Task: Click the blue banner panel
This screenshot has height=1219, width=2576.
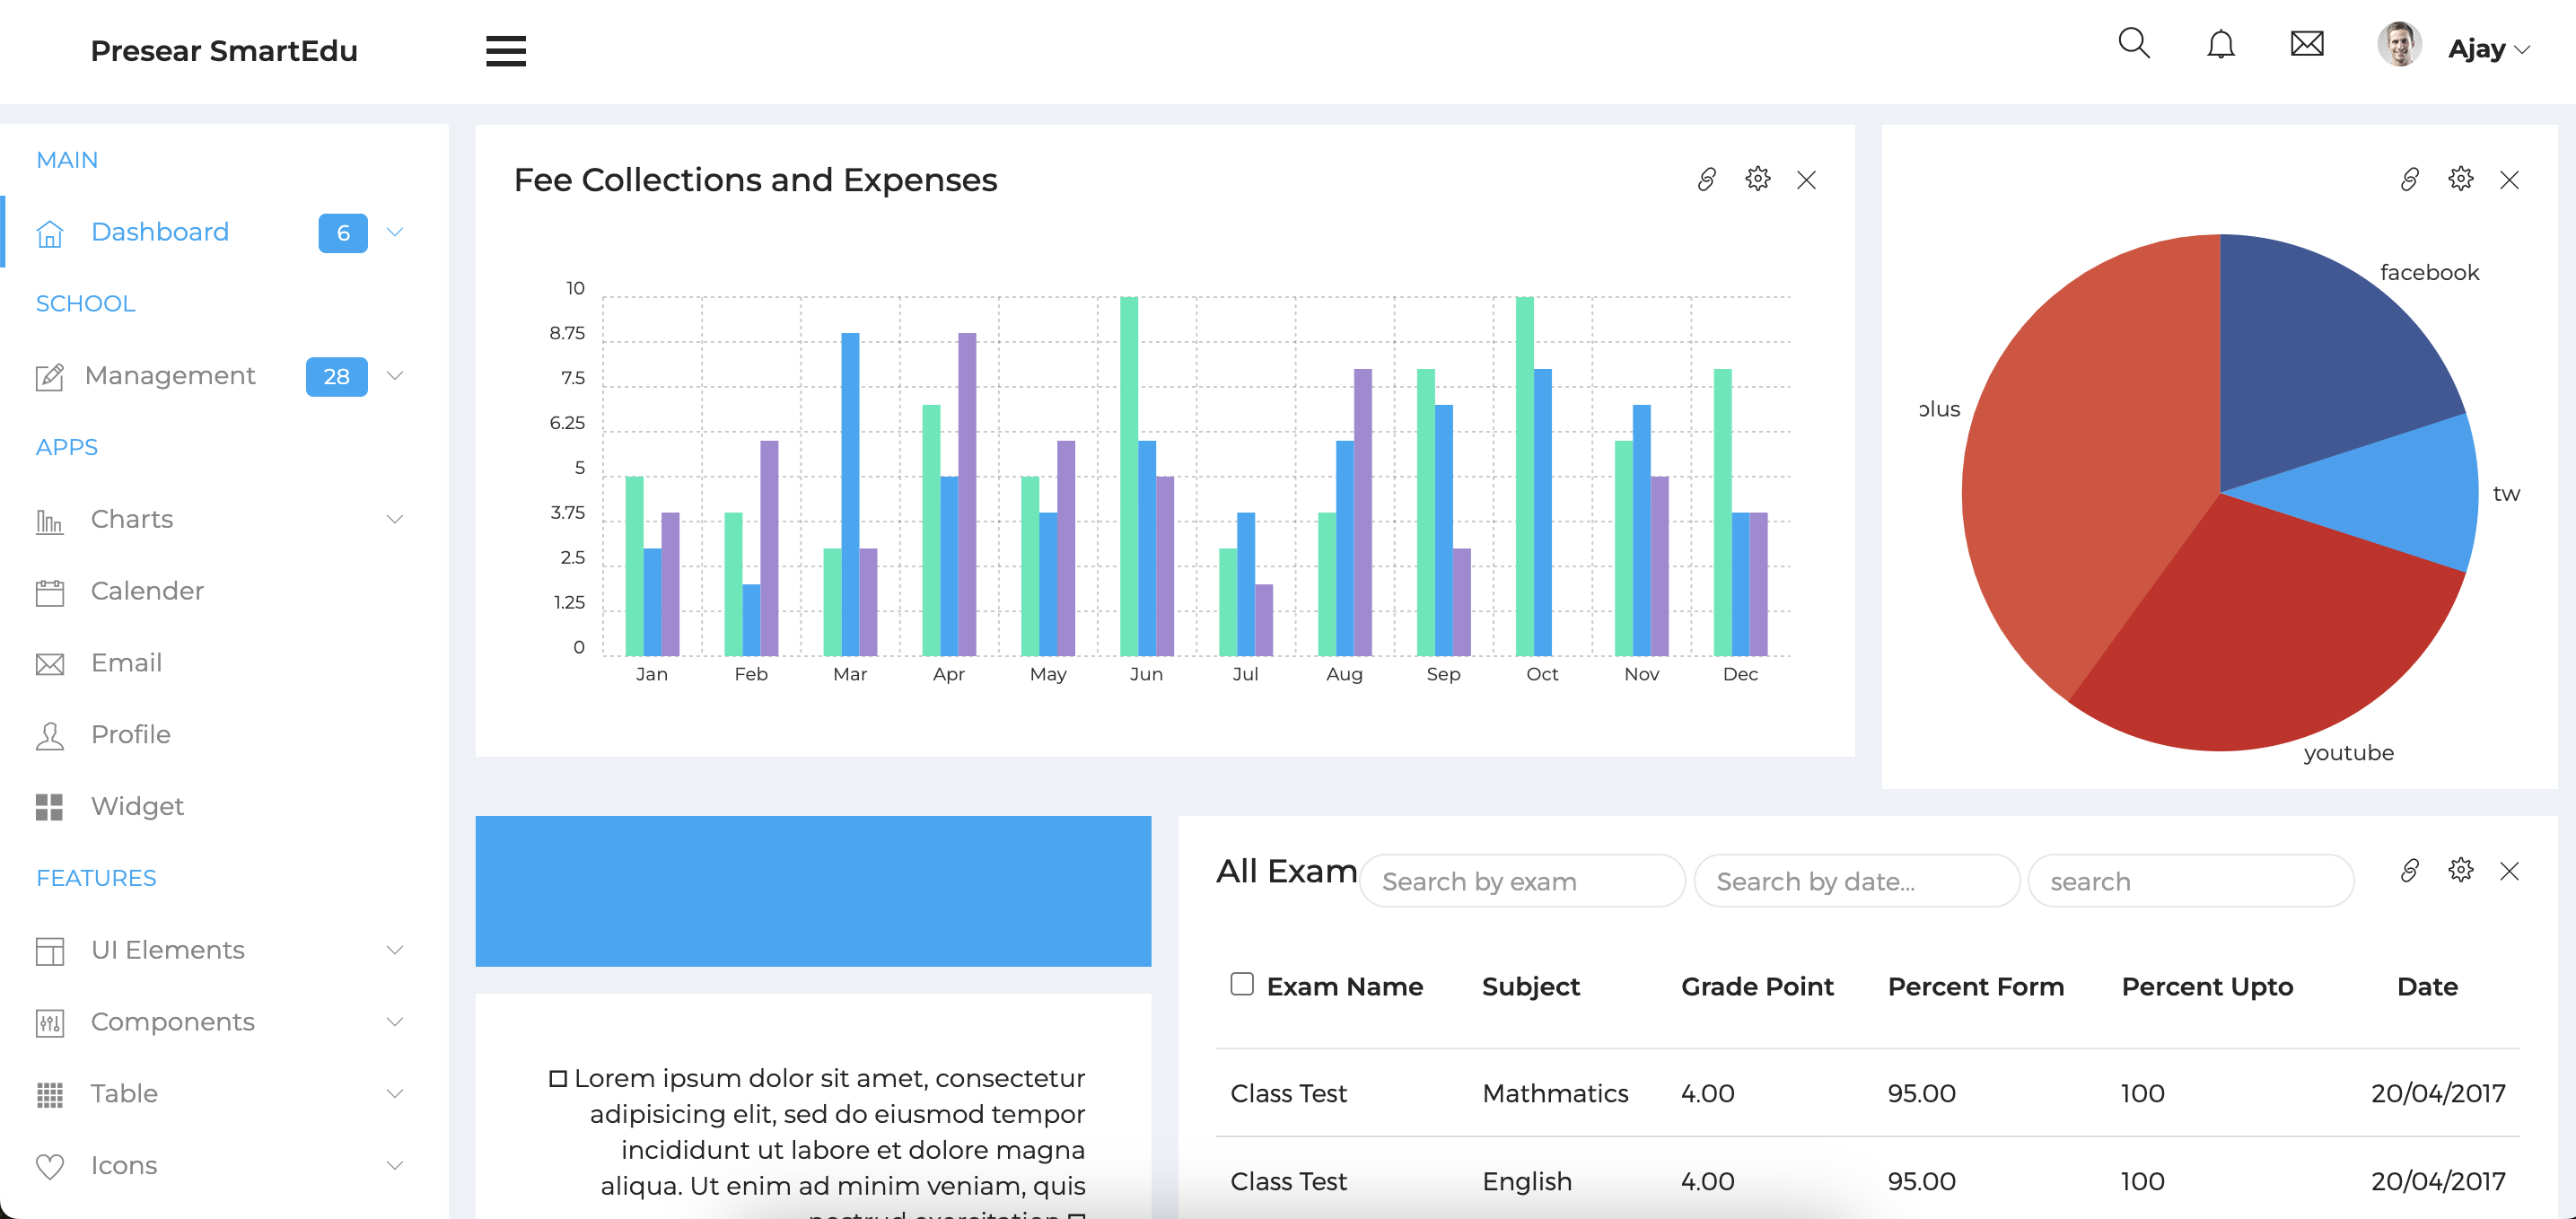Action: tap(813, 891)
